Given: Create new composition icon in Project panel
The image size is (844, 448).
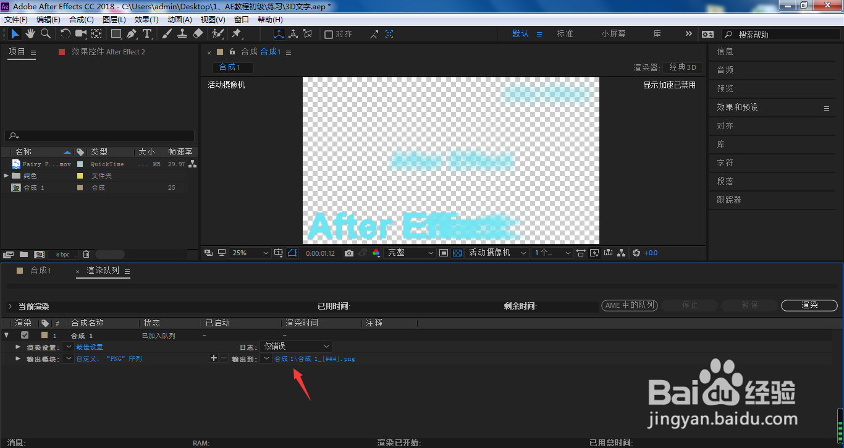Looking at the screenshot, I should pyautogui.click(x=39, y=254).
